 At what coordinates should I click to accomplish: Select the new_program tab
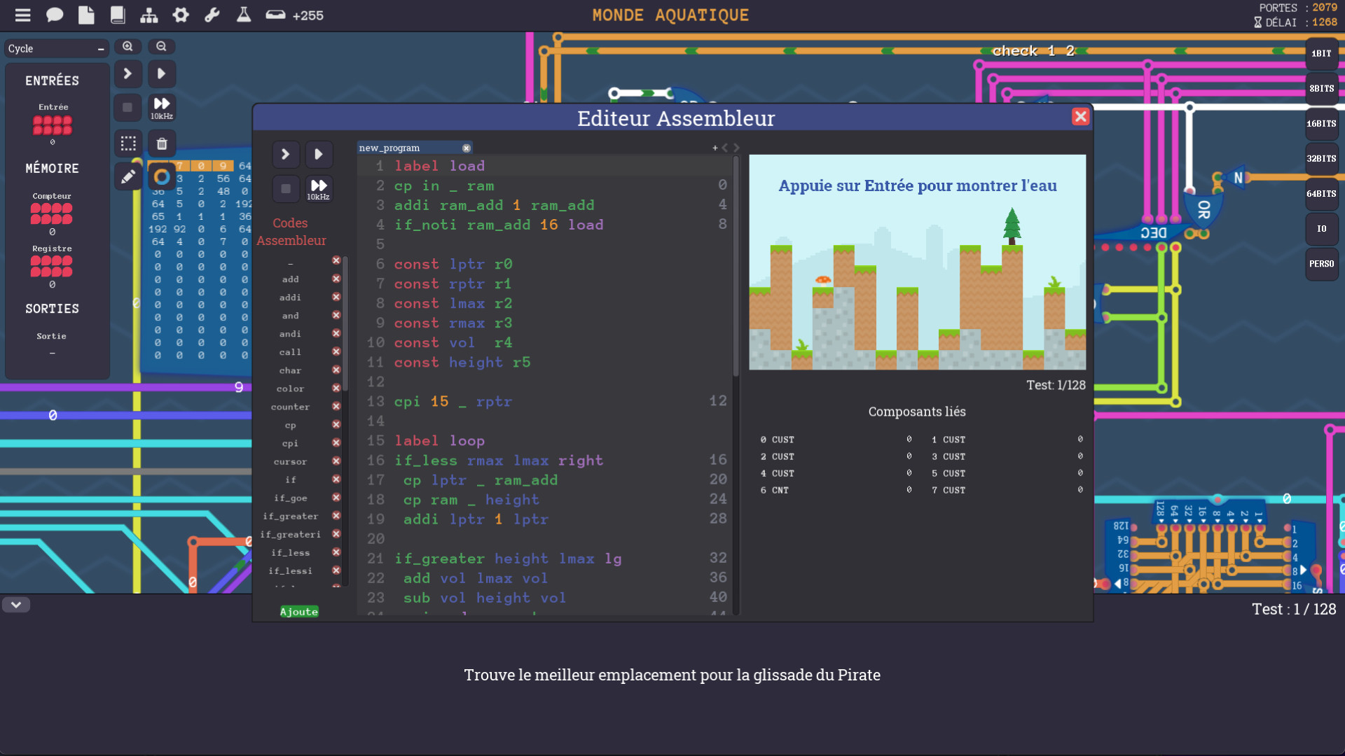pyautogui.click(x=389, y=148)
